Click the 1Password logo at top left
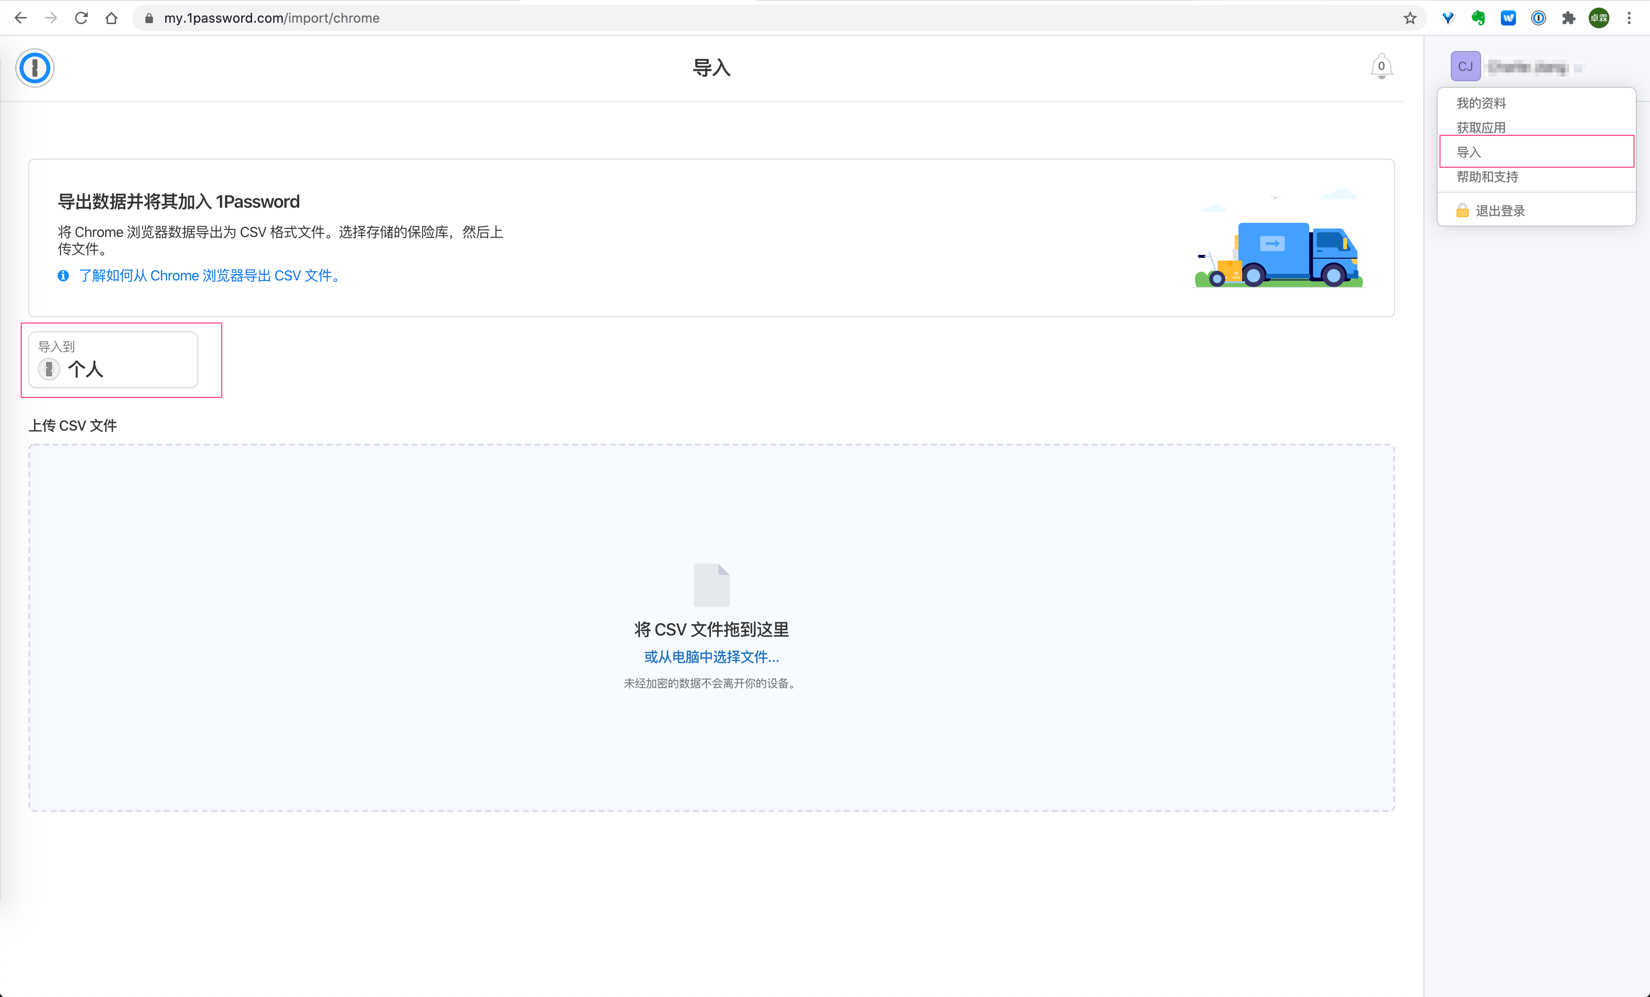The image size is (1650, 997). (35, 68)
